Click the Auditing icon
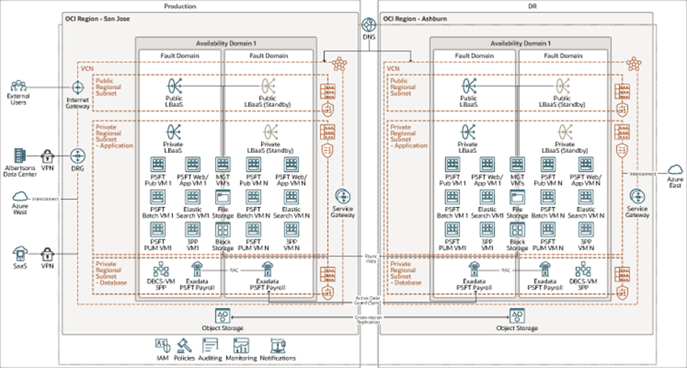This screenshot has width=687, height=368. (x=210, y=346)
